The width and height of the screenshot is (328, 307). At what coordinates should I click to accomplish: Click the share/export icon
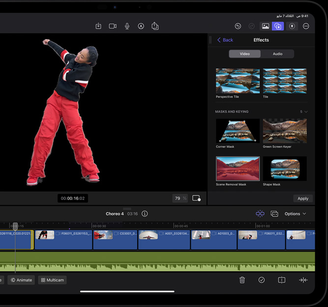[x=155, y=26]
